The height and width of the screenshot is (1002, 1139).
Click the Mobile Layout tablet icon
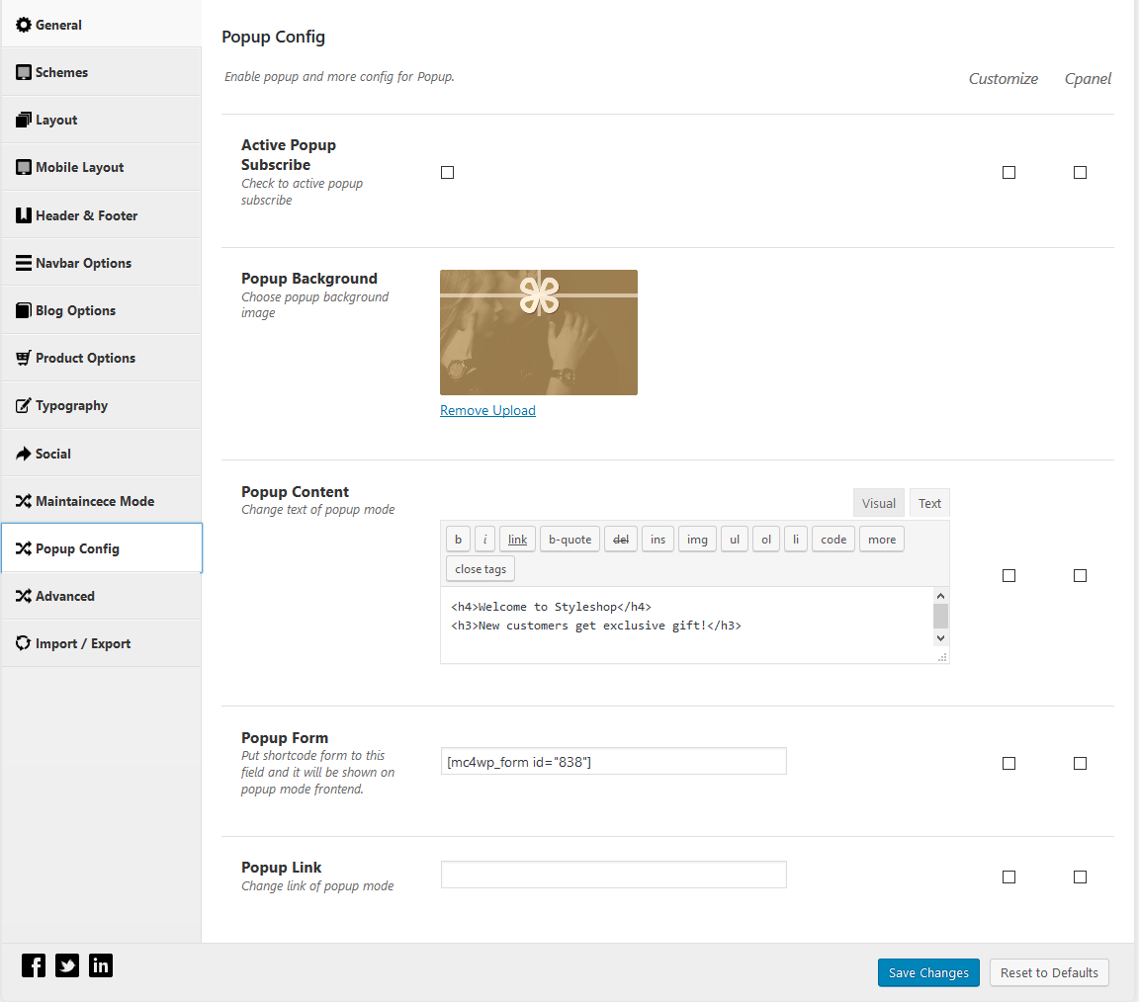(24, 168)
